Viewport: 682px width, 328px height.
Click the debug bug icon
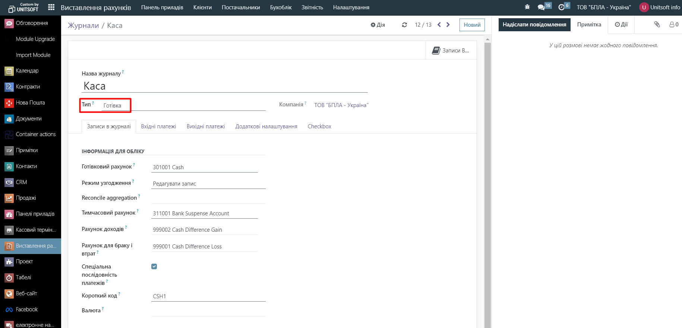pyautogui.click(x=527, y=7)
